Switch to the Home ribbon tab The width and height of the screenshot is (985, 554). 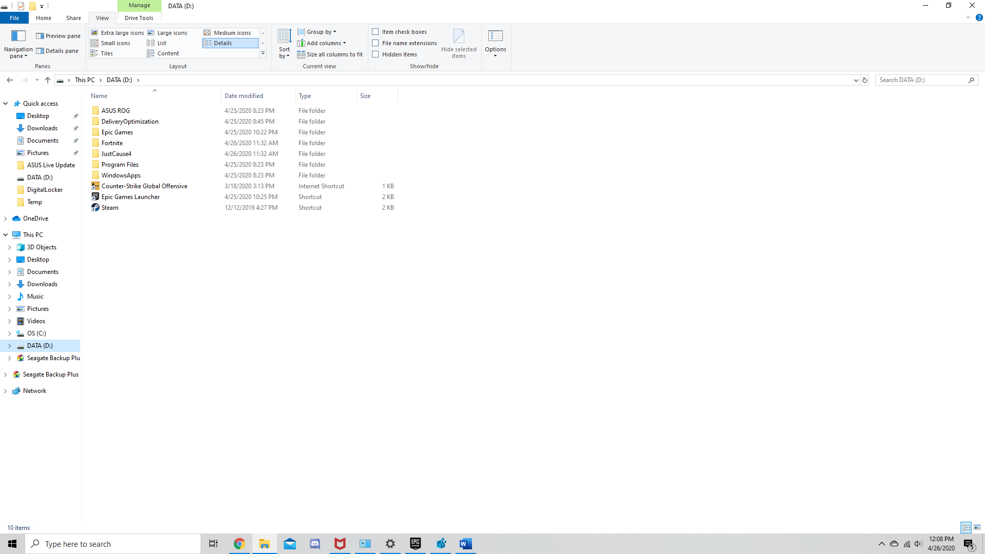[44, 18]
